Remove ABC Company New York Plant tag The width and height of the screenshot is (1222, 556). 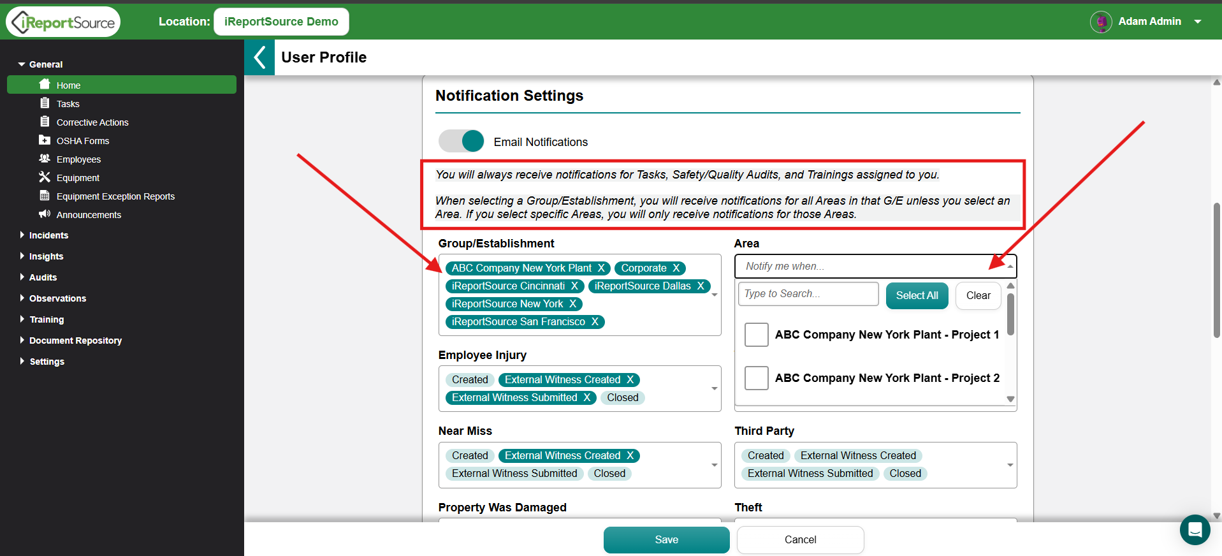[601, 268]
